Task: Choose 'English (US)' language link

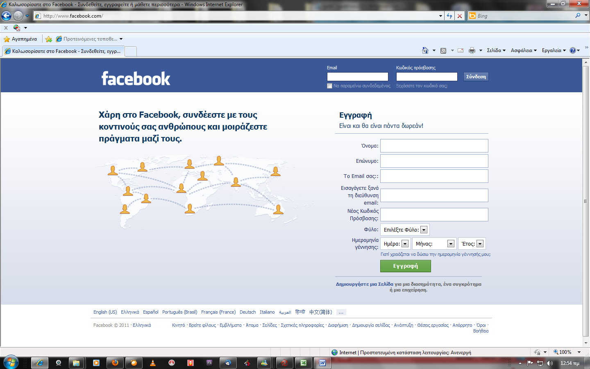Action: [x=105, y=312]
